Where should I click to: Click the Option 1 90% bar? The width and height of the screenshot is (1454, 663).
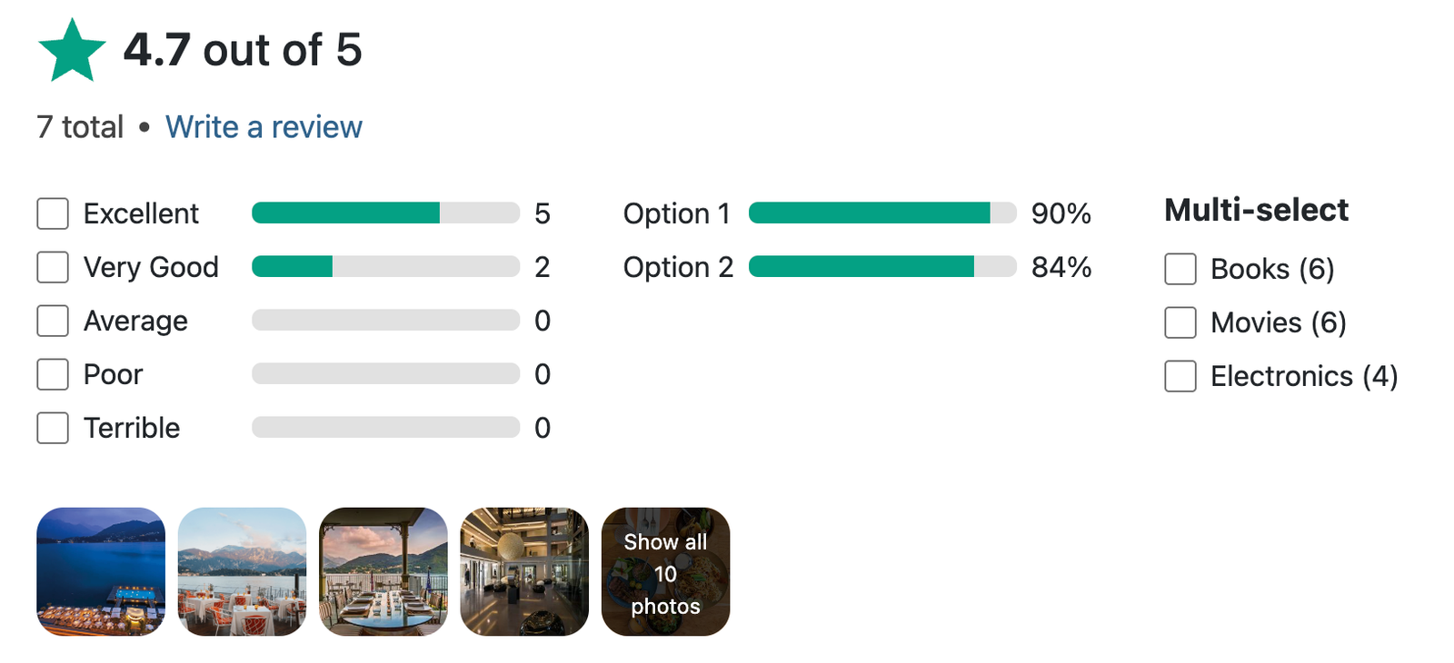(882, 213)
